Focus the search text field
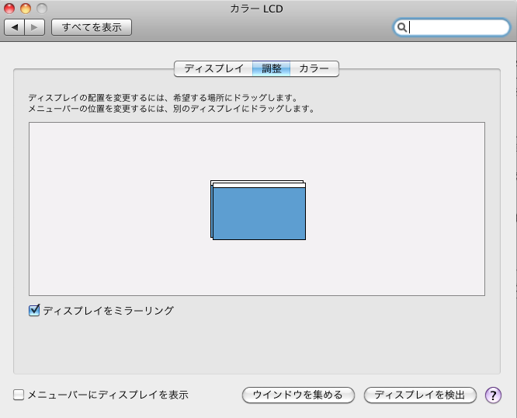517x418 pixels. (x=452, y=27)
